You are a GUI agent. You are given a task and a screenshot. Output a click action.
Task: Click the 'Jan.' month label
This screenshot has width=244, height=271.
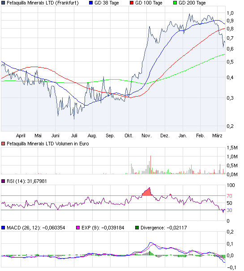click(x=183, y=135)
